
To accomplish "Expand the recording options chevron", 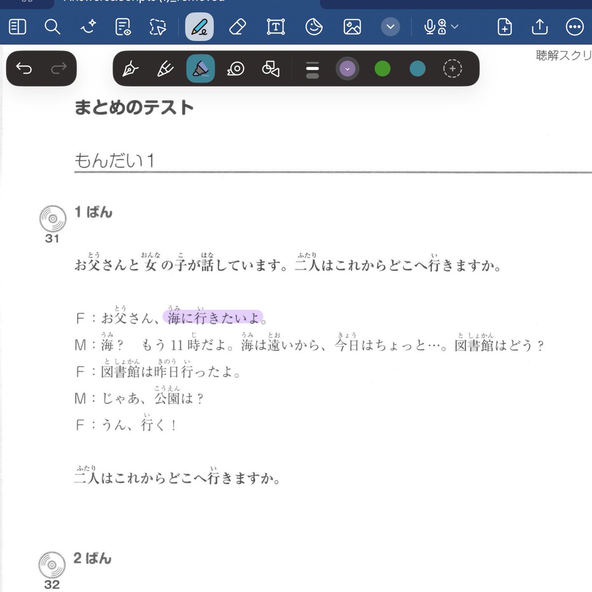I will (x=455, y=27).
